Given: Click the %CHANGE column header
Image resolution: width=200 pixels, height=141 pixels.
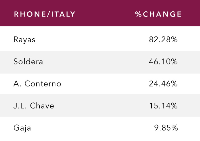Looking at the screenshot, I should pos(158,14).
